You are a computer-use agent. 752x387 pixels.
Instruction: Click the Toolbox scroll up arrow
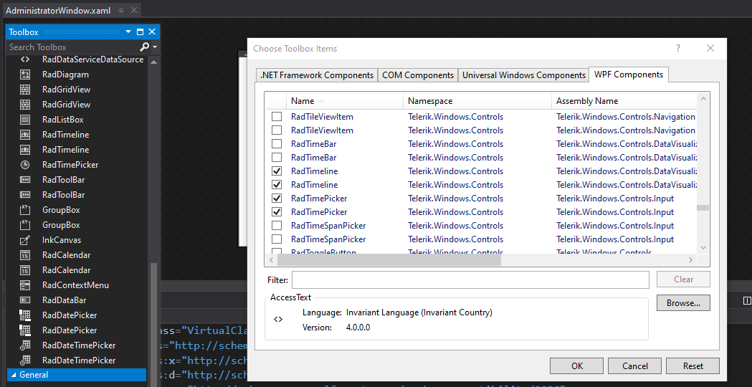153,62
